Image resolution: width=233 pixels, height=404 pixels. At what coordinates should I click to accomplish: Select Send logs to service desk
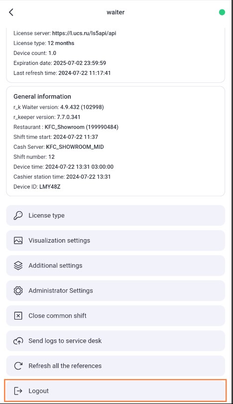pyautogui.click(x=116, y=341)
